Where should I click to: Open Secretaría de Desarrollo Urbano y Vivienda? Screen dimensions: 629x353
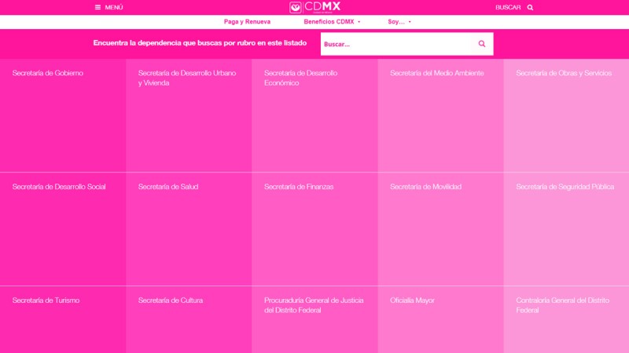tap(187, 78)
